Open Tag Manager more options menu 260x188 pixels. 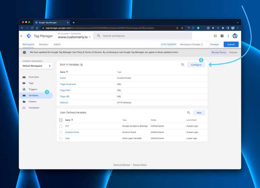pos(228,36)
